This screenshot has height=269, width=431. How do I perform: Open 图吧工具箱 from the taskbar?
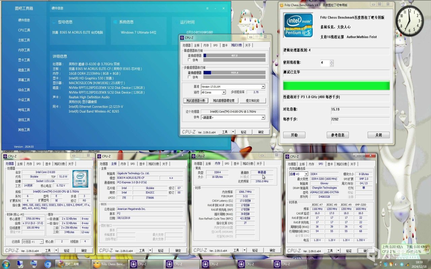coord(73,264)
